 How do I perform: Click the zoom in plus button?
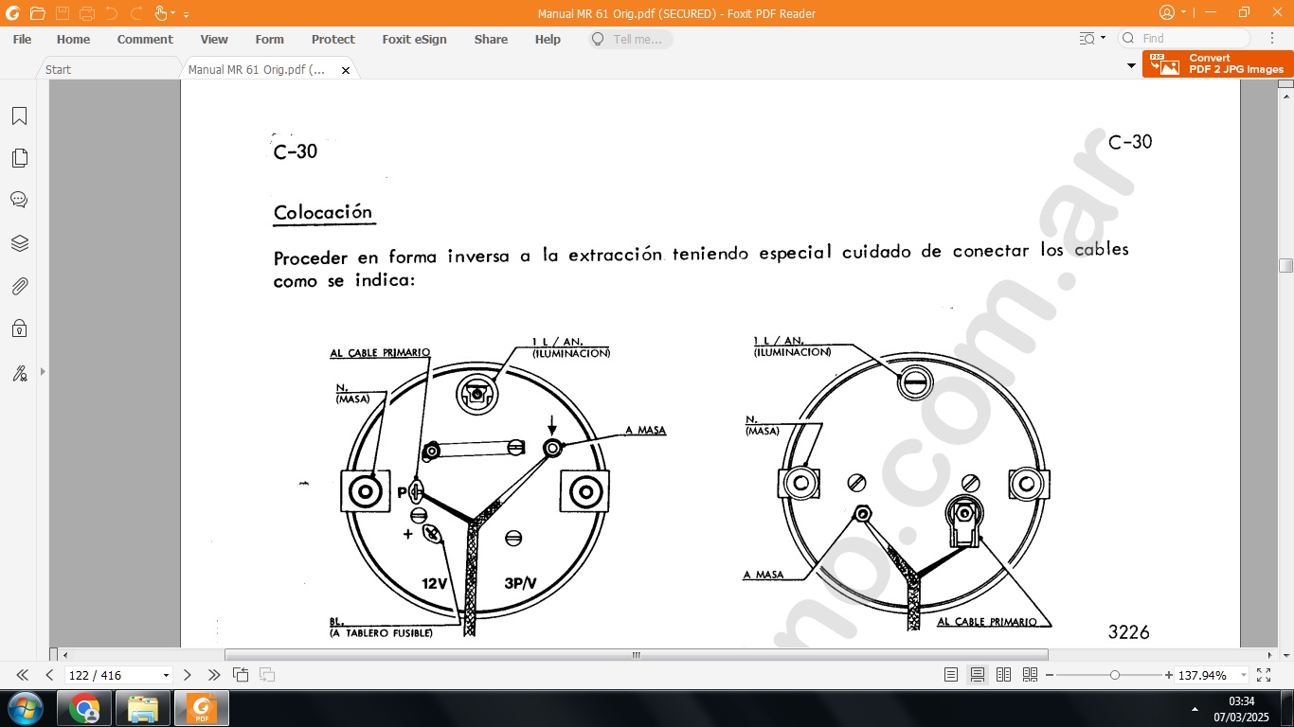(1168, 675)
